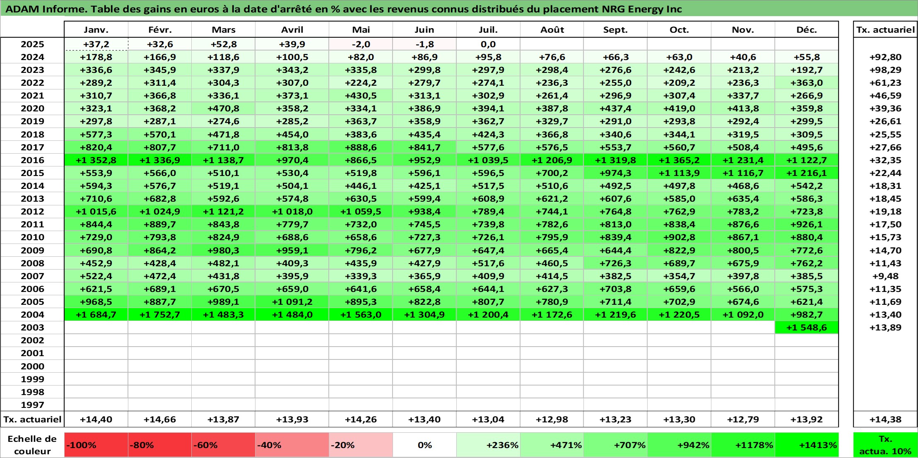Click the +1178% green scale swatch
The image size is (918, 458).
tap(743, 445)
